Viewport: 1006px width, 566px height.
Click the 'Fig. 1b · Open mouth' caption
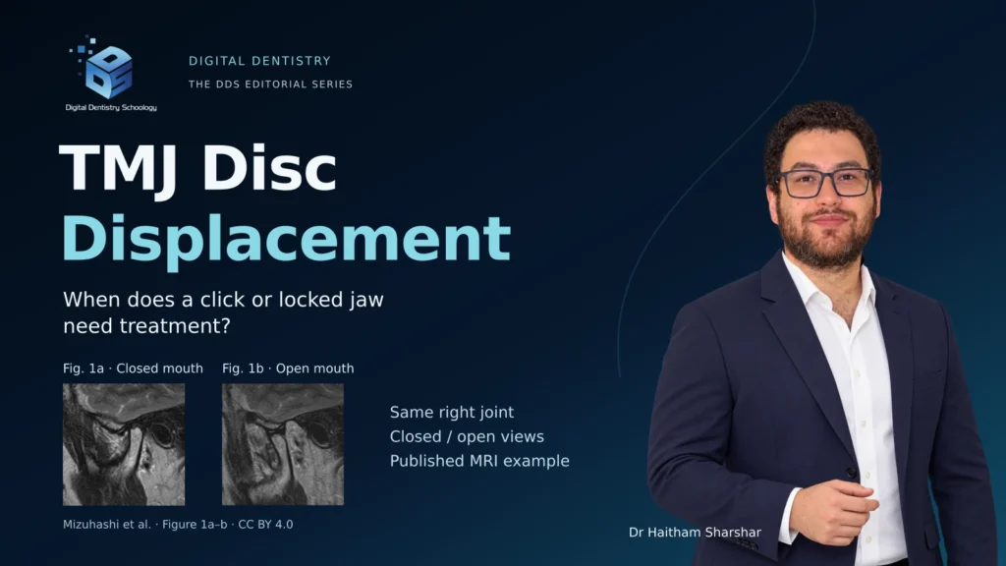click(288, 368)
